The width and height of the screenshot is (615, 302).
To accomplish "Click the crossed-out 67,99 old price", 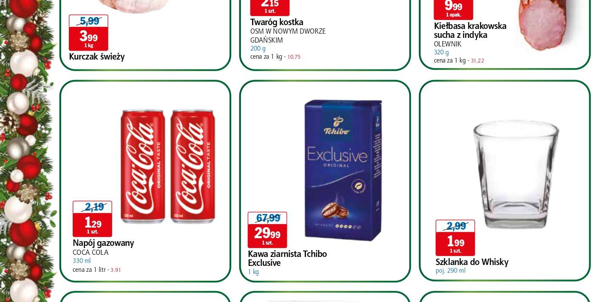I will (268, 218).
